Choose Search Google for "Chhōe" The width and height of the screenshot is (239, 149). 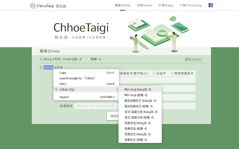pyautogui.click(x=86, y=78)
